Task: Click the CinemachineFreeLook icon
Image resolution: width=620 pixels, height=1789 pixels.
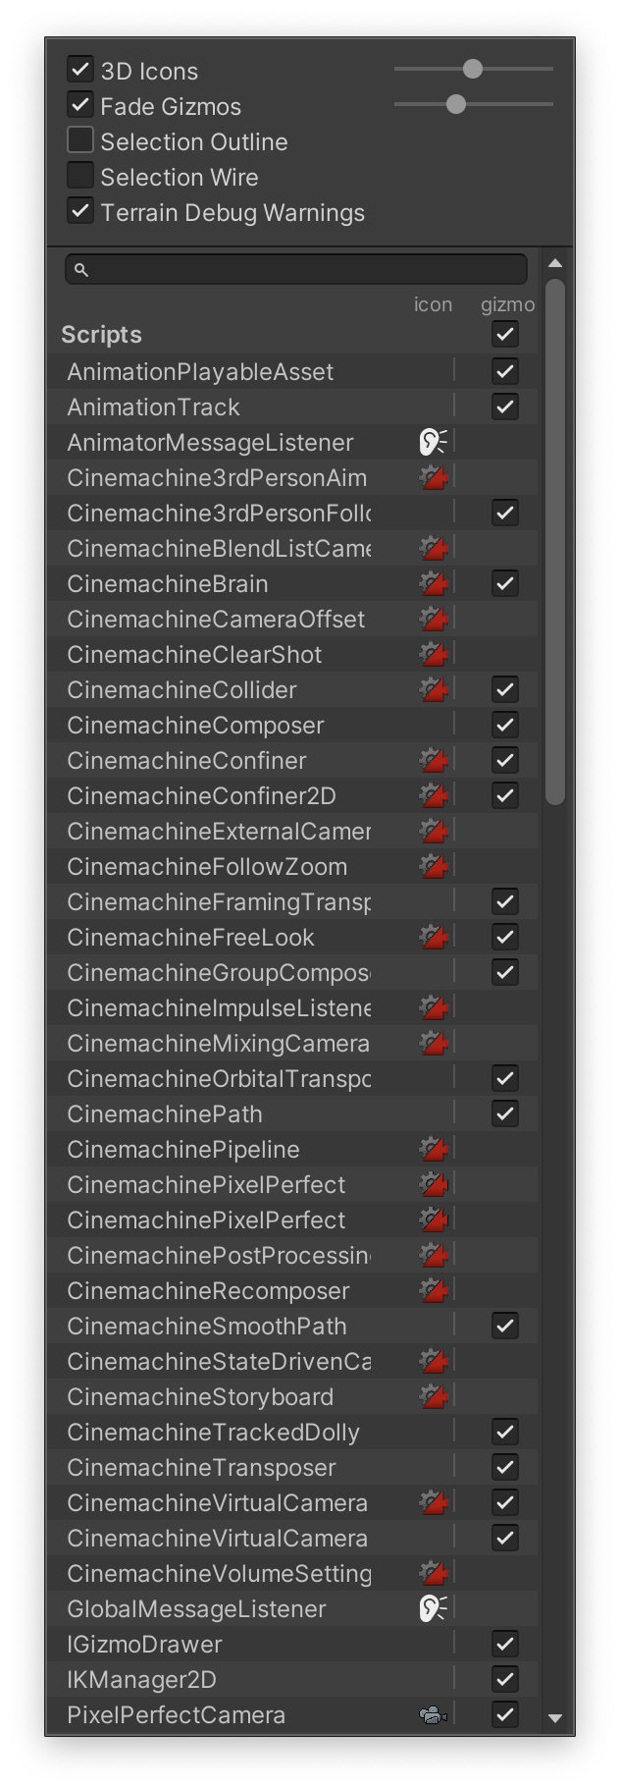Action: 433,938
